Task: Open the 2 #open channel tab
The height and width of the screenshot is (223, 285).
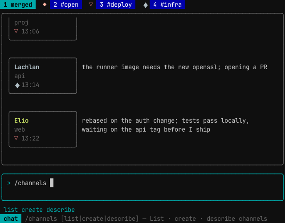Action: tap(66, 4)
